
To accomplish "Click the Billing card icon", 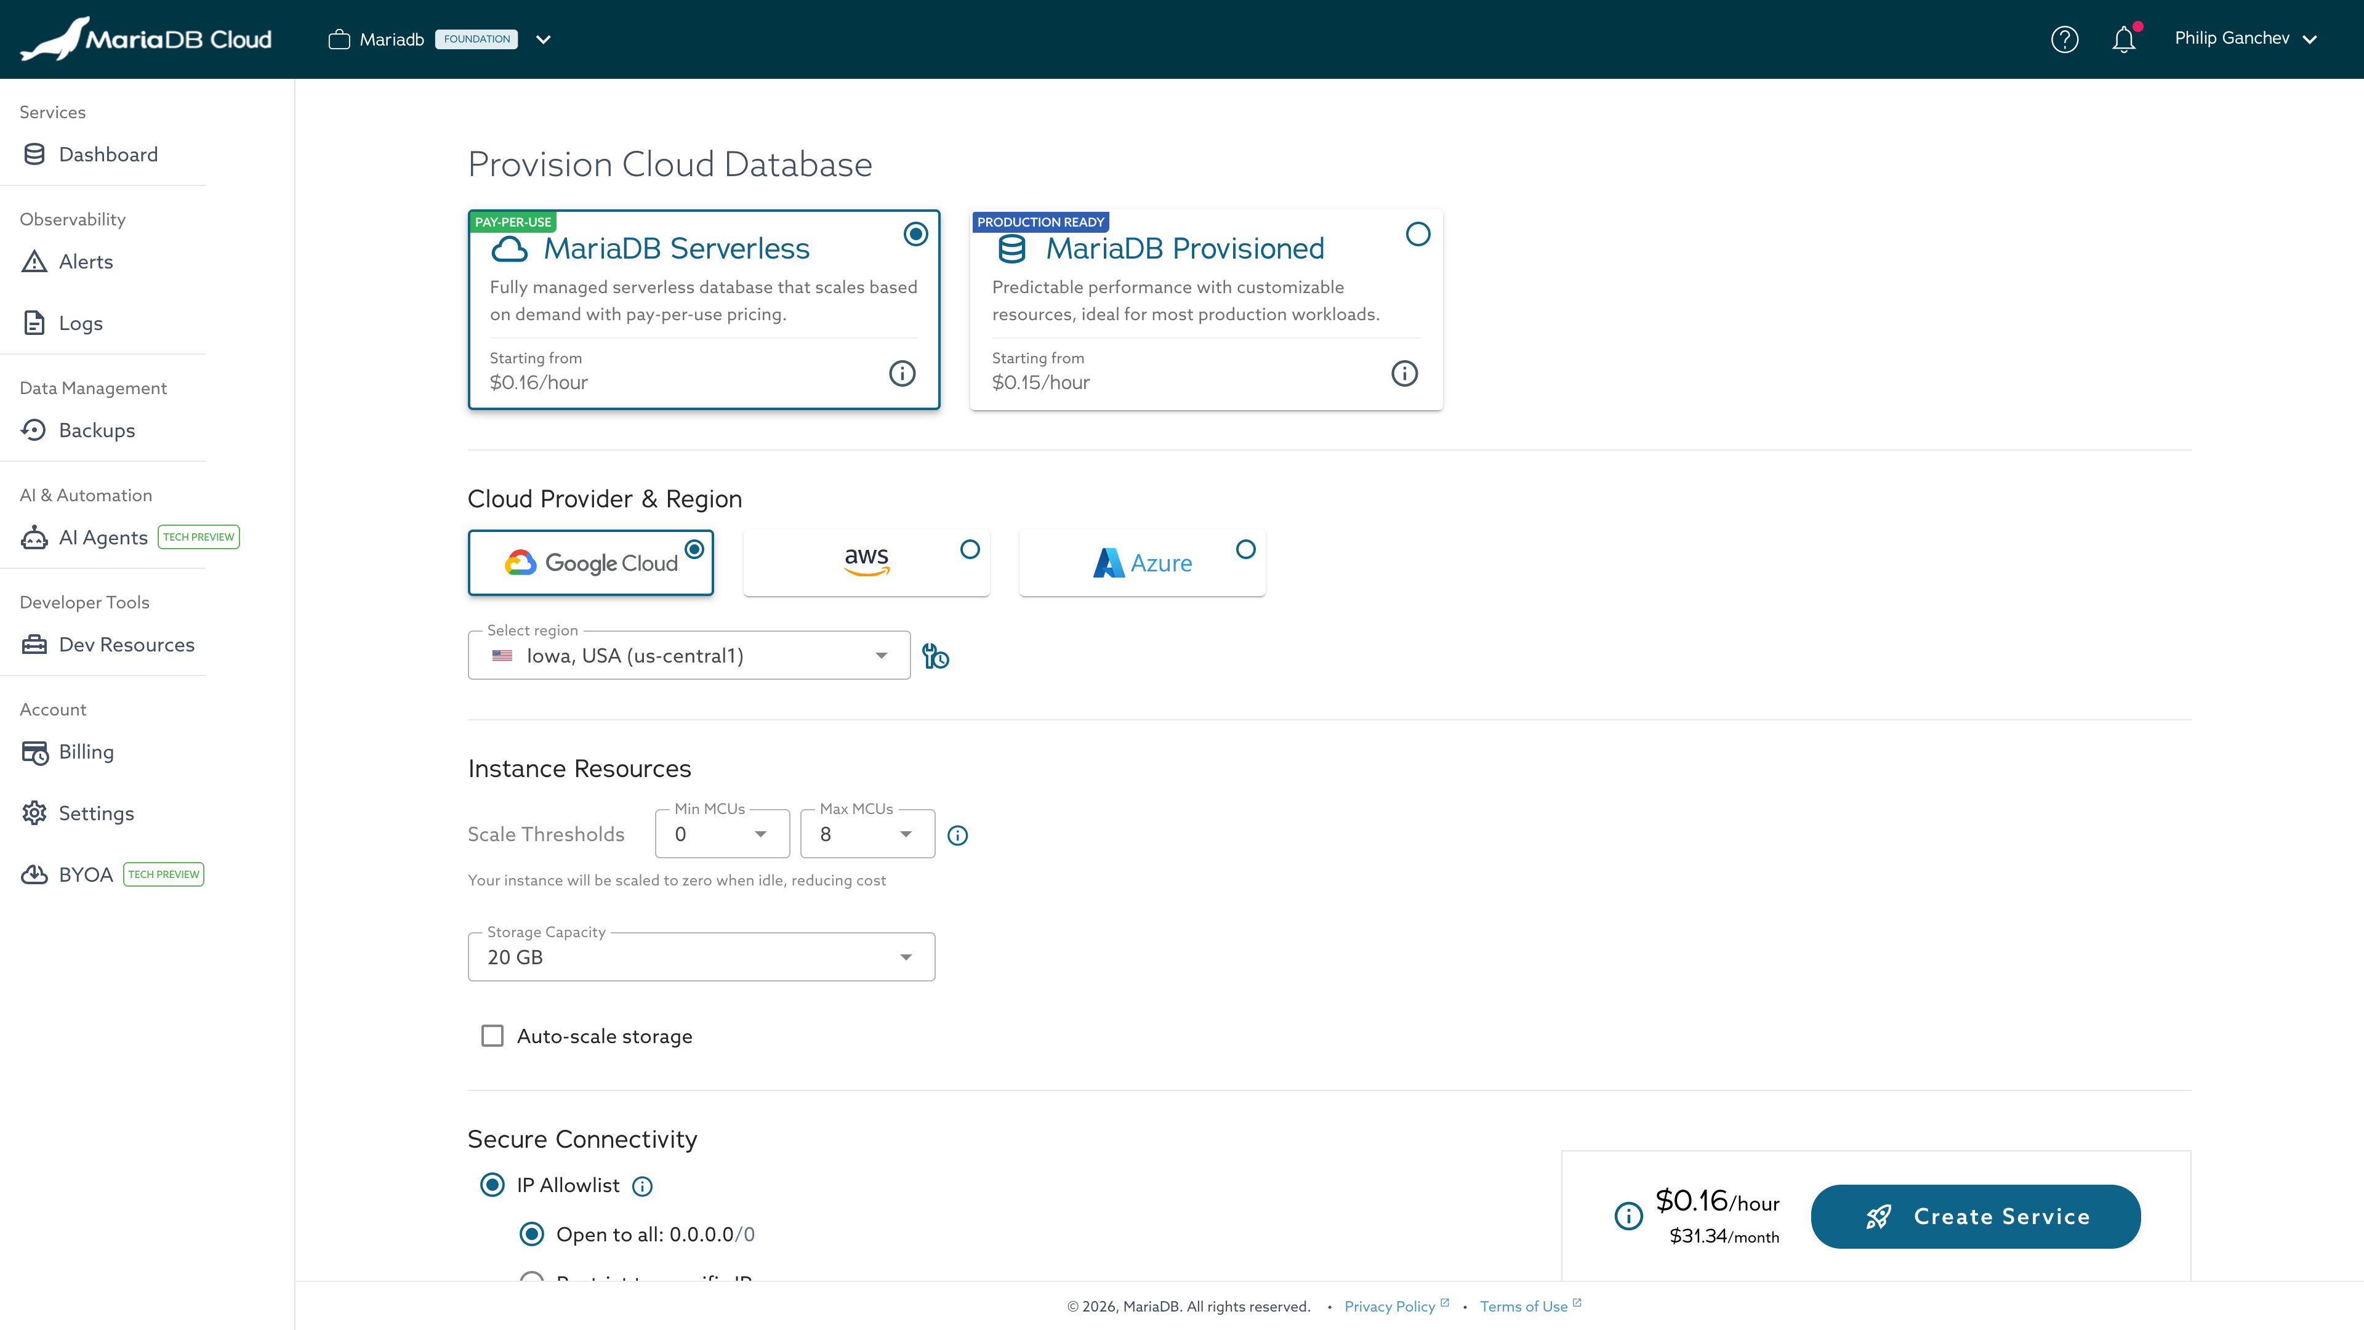I will click(35, 752).
